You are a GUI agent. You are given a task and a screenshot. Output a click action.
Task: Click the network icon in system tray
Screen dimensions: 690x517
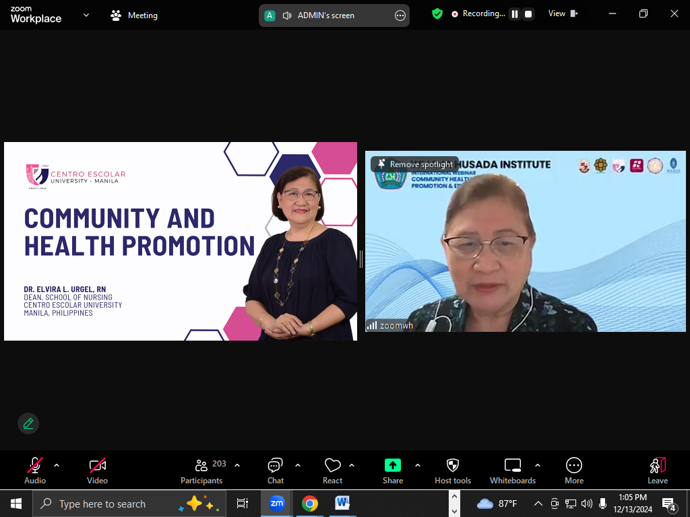(x=571, y=504)
